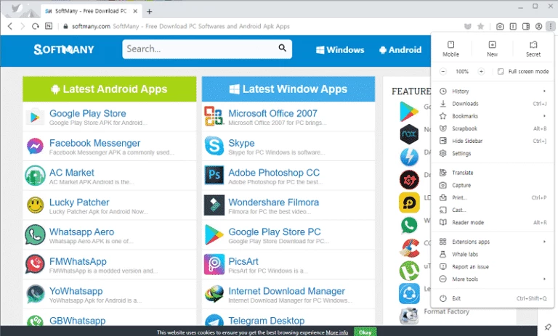
Task: Click the Naver home N icon
Action: coord(49,26)
